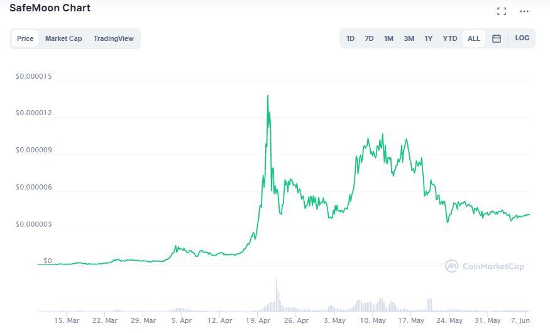Switch to the Market Cap tab
The height and width of the screenshot is (333, 550).
click(63, 38)
